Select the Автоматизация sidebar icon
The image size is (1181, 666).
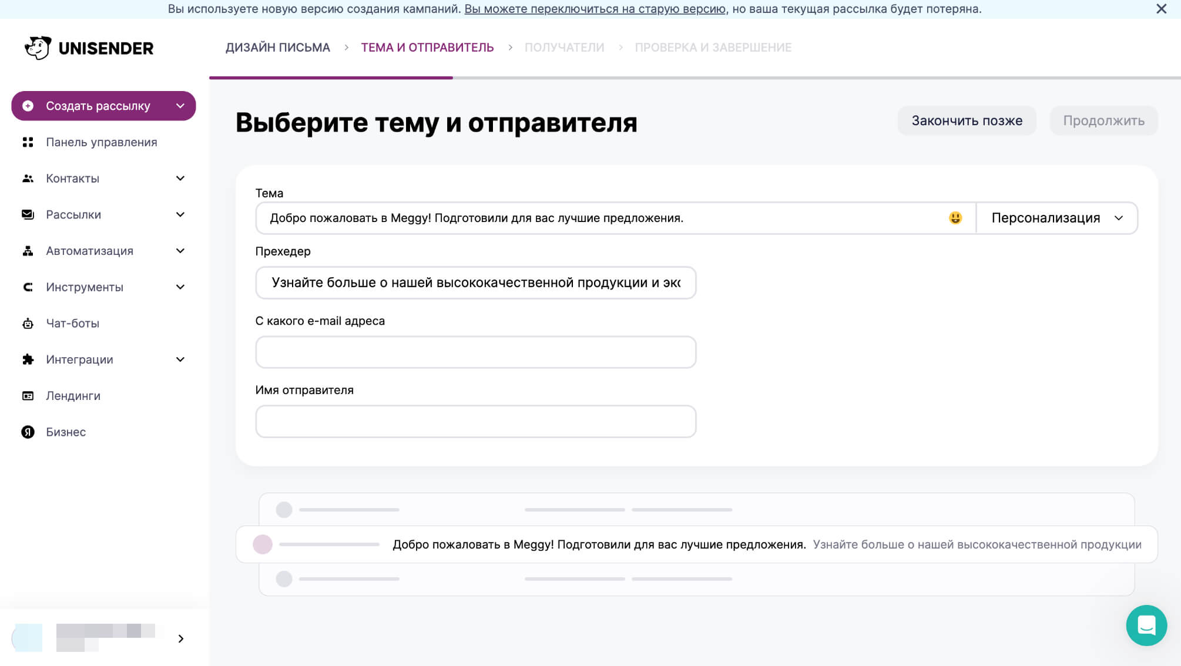(28, 251)
